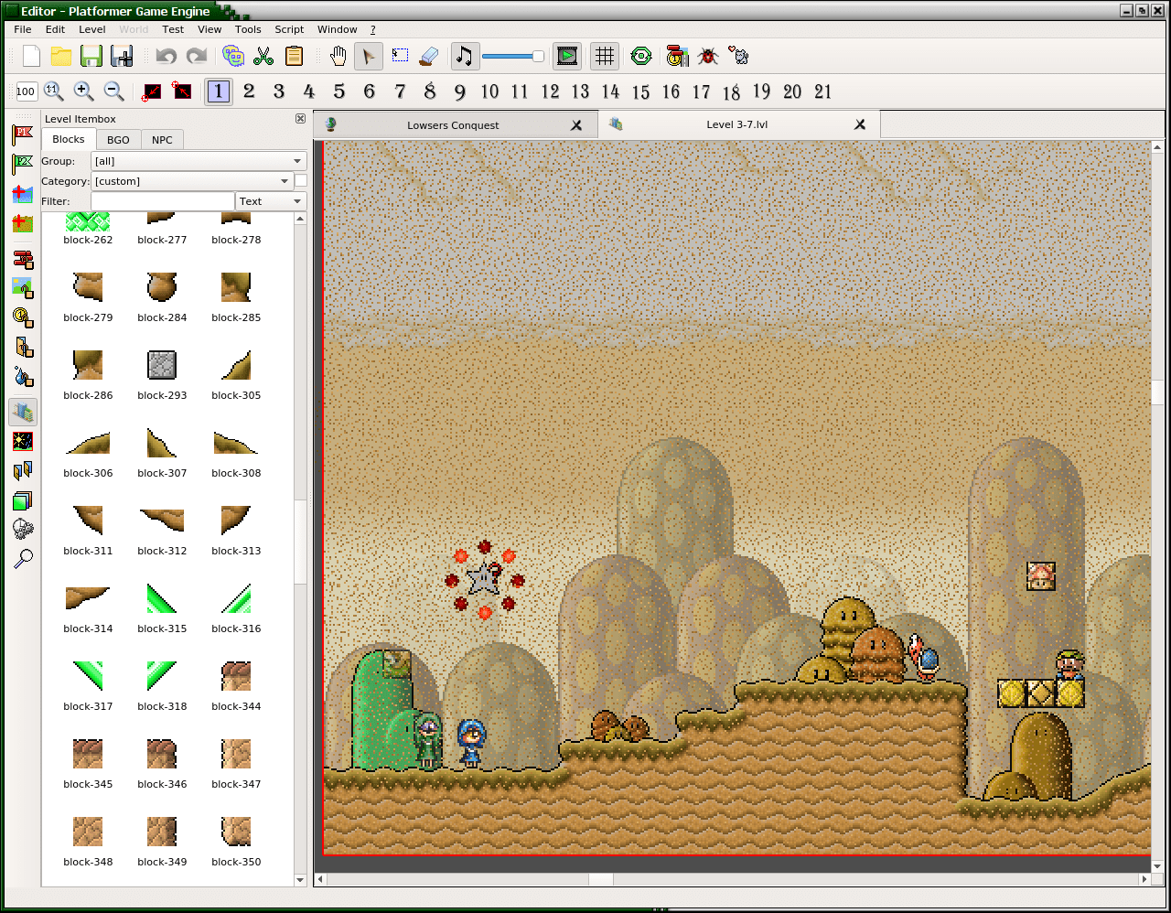
Task: Toggle the arrow select tool
Action: (x=369, y=57)
